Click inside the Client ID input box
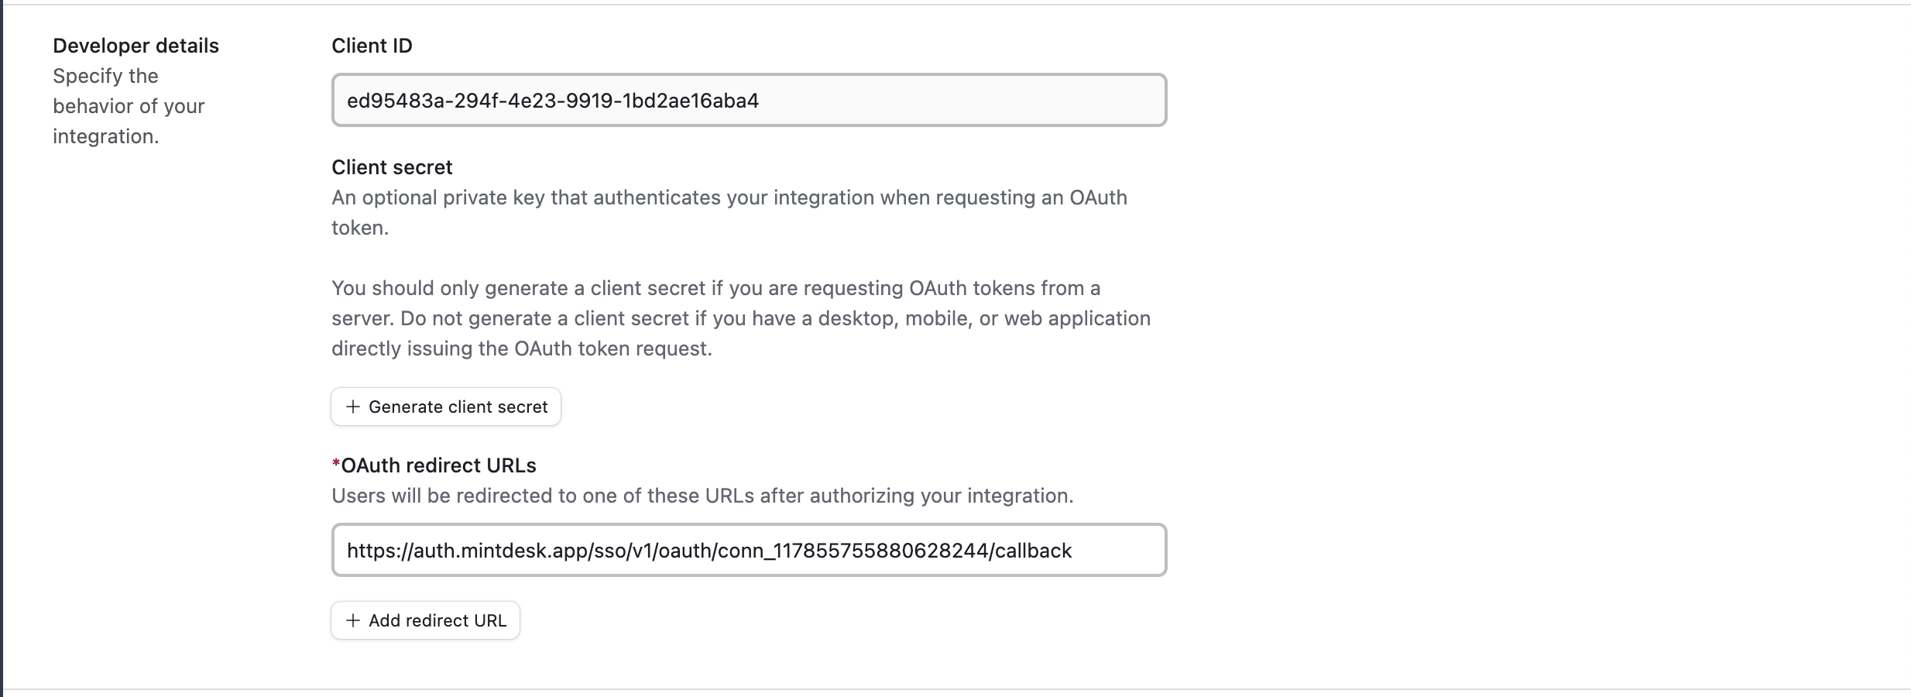This screenshot has width=1911, height=697. 748,100
